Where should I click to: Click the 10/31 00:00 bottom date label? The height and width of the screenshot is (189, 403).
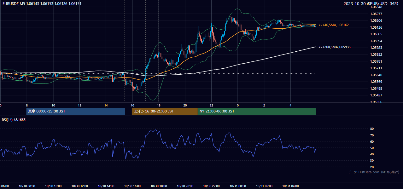(238, 186)
